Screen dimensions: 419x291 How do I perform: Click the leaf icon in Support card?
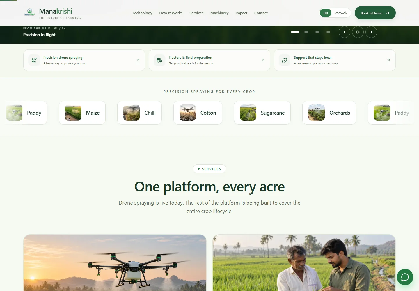[285, 60]
